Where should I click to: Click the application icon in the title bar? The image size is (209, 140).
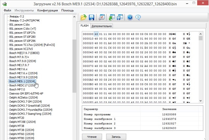[5, 4]
